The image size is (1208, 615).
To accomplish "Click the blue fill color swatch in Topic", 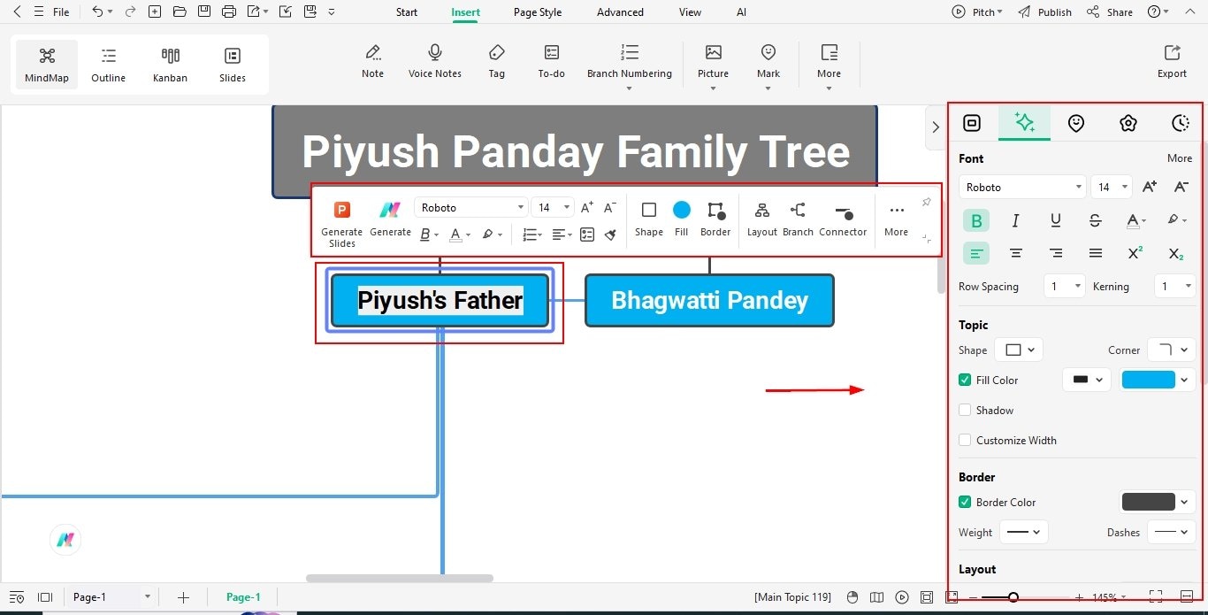I will pyautogui.click(x=1148, y=380).
